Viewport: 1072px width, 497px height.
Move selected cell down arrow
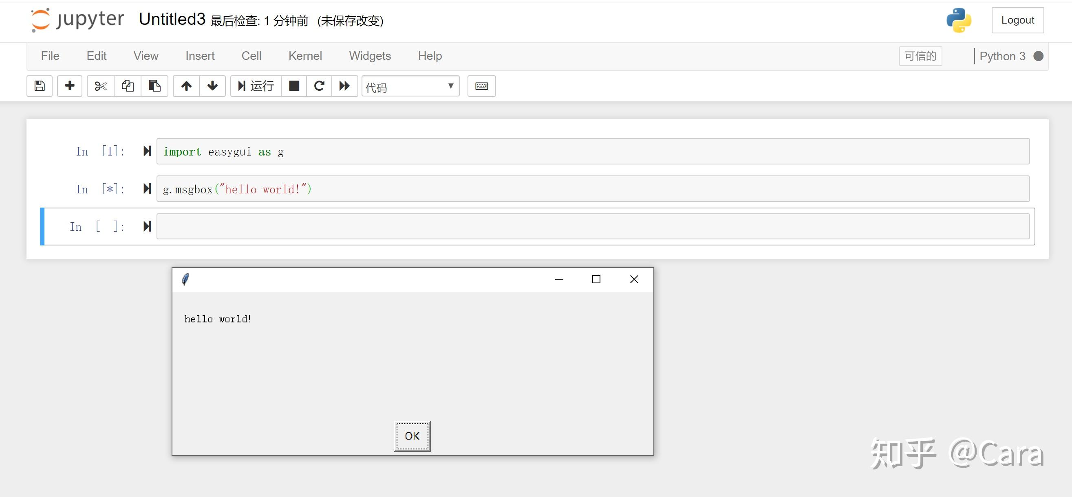click(212, 86)
